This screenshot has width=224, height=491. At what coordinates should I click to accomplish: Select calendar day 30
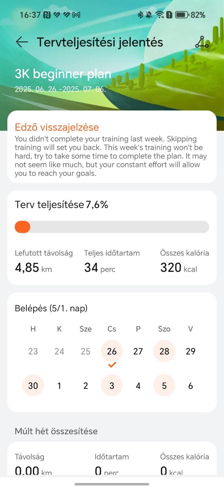click(x=33, y=385)
